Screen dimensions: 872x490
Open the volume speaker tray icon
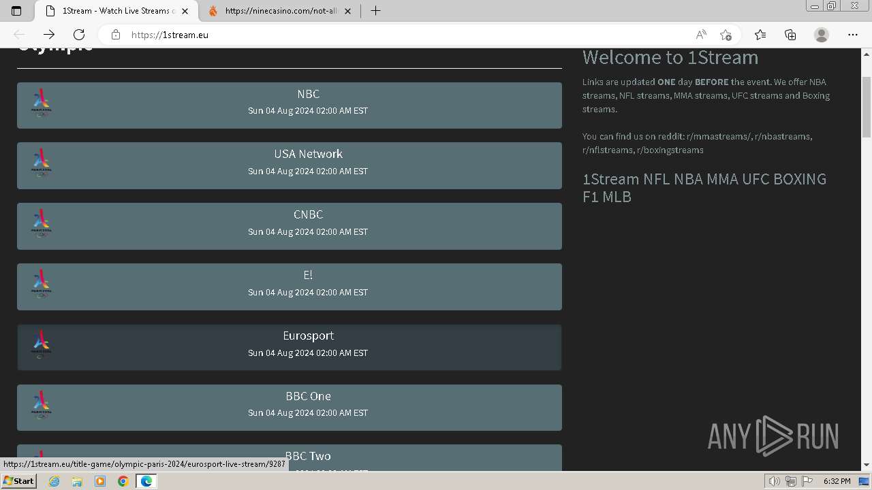point(774,481)
